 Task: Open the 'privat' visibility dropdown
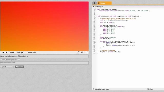point(7,67)
